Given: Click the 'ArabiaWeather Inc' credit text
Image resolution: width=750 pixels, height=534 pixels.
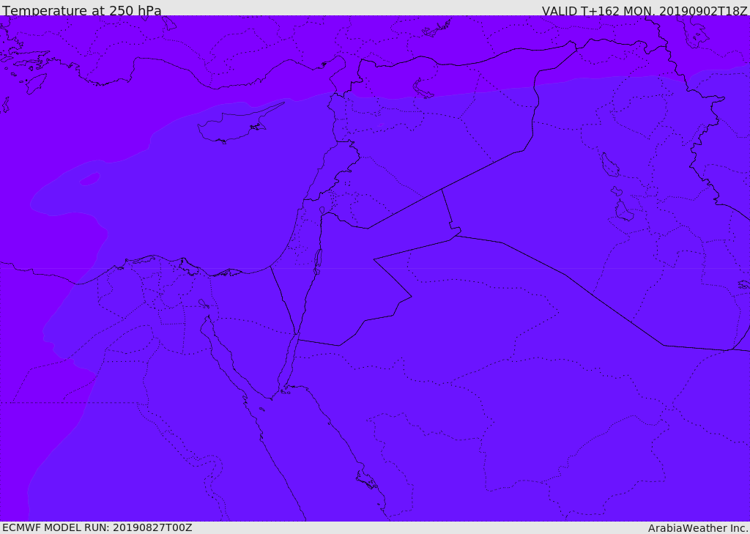Looking at the screenshot, I should pos(697,528).
